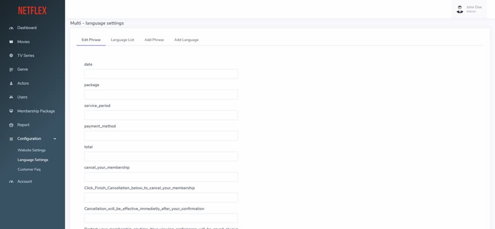Open TV Series section
Image resolution: width=495 pixels, height=229 pixels.
(26, 55)
